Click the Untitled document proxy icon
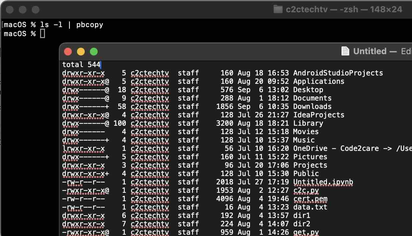412x236 pixels. tap(345, 51)
